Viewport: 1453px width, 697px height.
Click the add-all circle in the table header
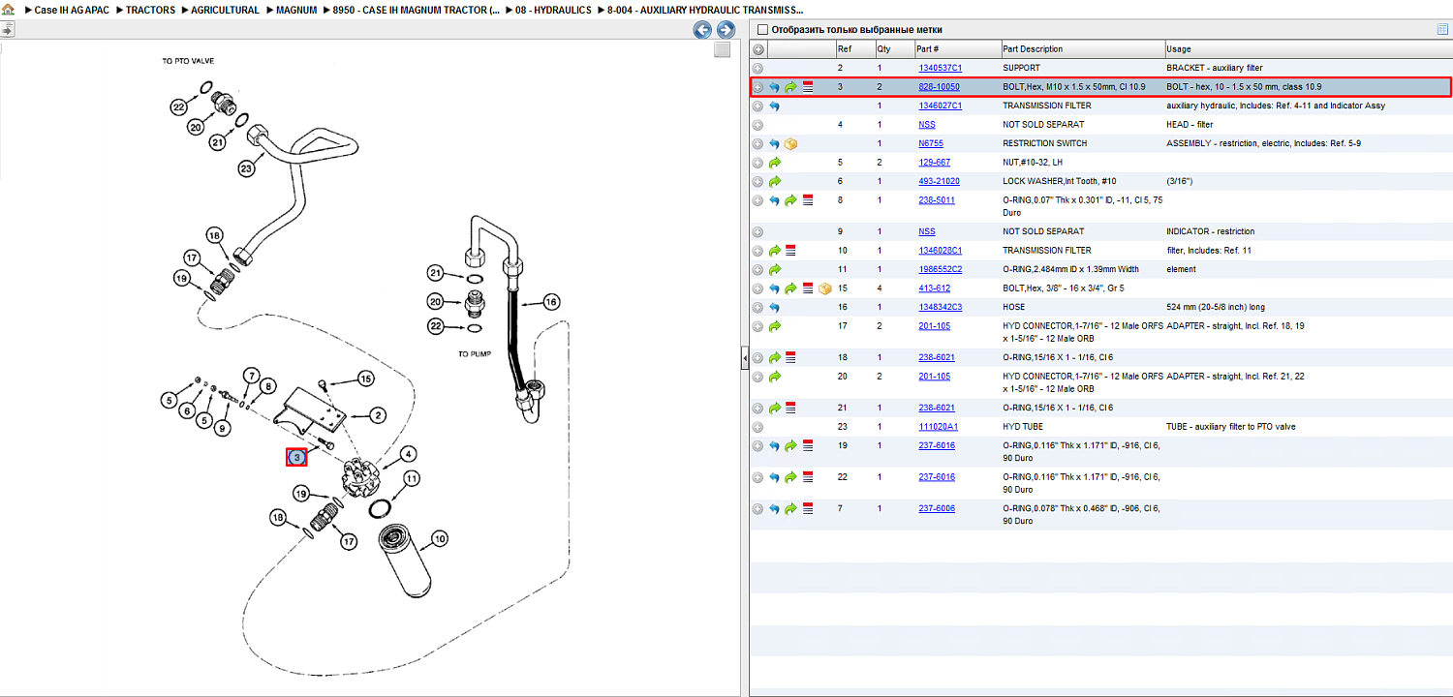[x=758, y=49]
